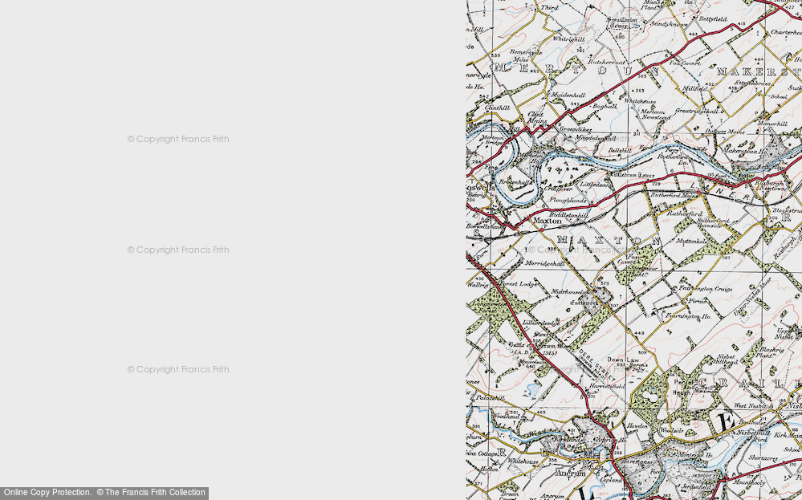This screenshot has width=802, height=500.
Task: Click the Whitrighill label
Action: (x=568, y=39)
